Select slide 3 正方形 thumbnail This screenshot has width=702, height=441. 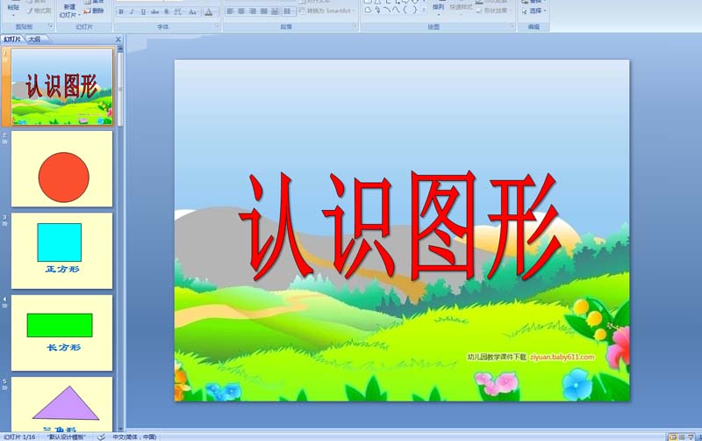tap(61, 251)
